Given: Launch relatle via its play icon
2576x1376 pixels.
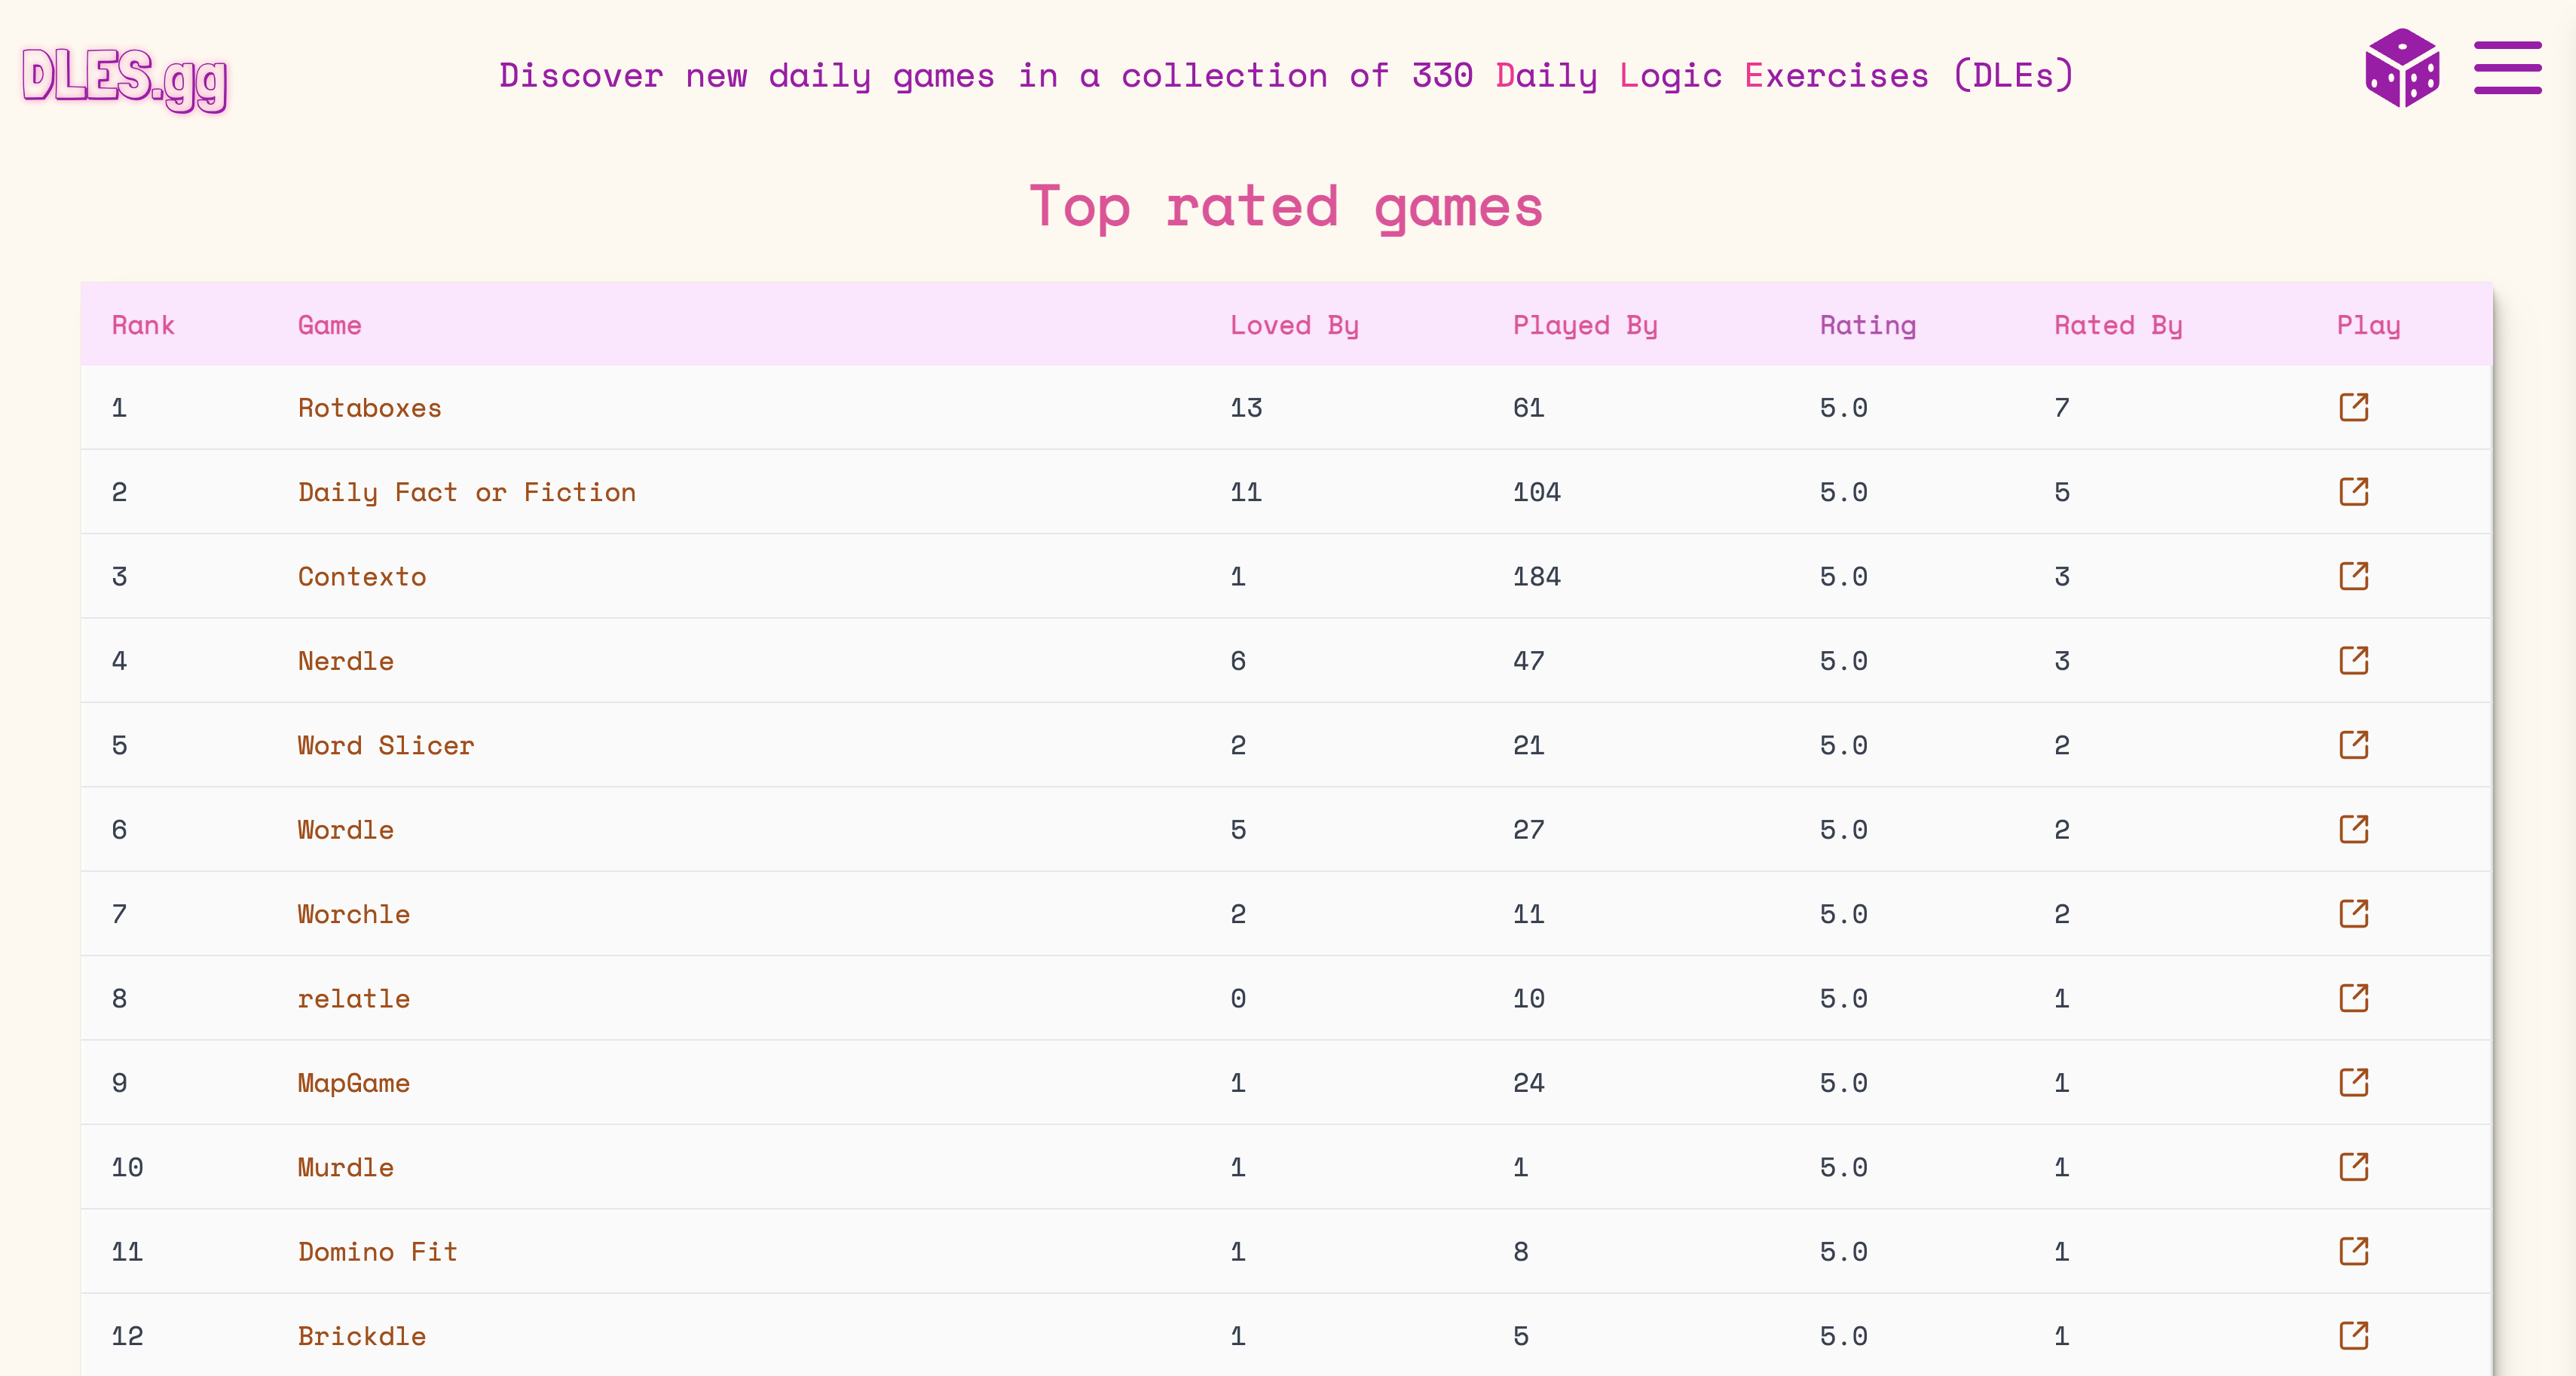Looking at the screenshot, I should click(x=2354, y=998).
